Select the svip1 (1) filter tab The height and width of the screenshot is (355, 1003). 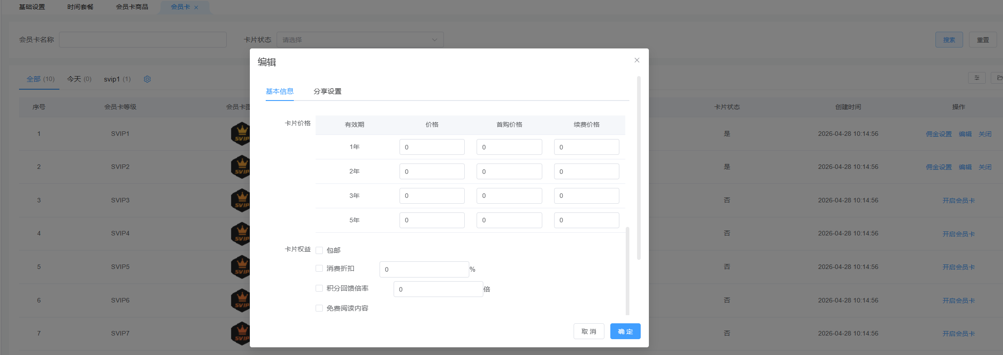coord(117,79)
